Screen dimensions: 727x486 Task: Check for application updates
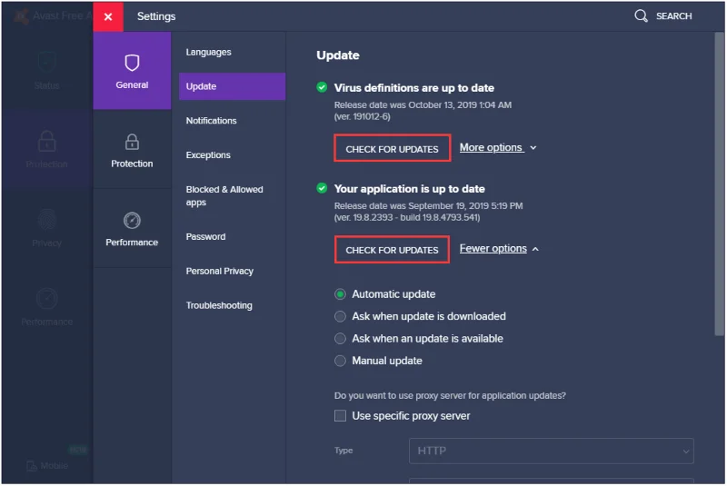coord(392,250)
